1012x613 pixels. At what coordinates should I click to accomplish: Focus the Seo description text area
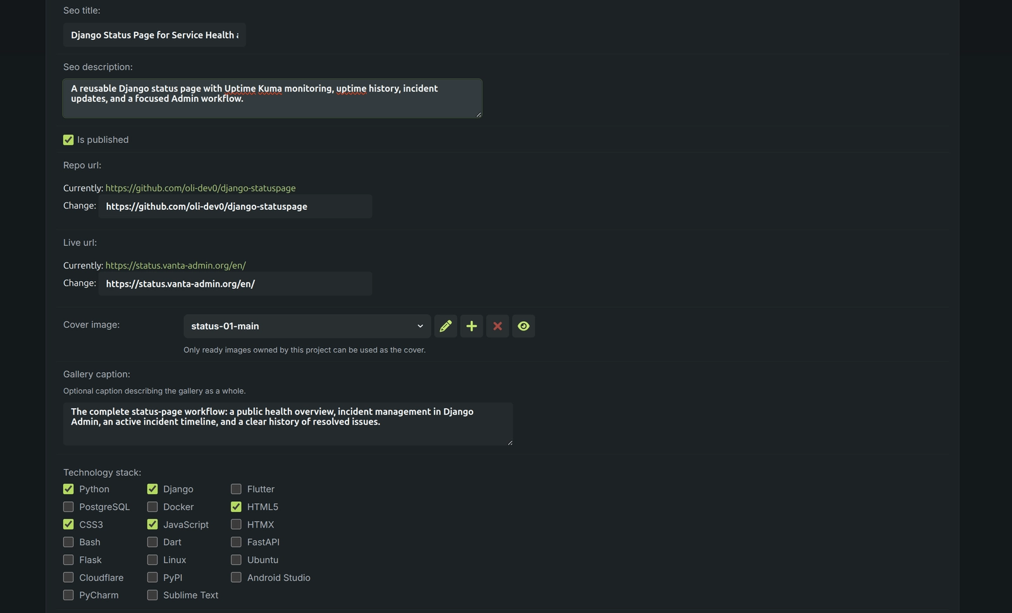pyautogui.click(x=272, y=98)
